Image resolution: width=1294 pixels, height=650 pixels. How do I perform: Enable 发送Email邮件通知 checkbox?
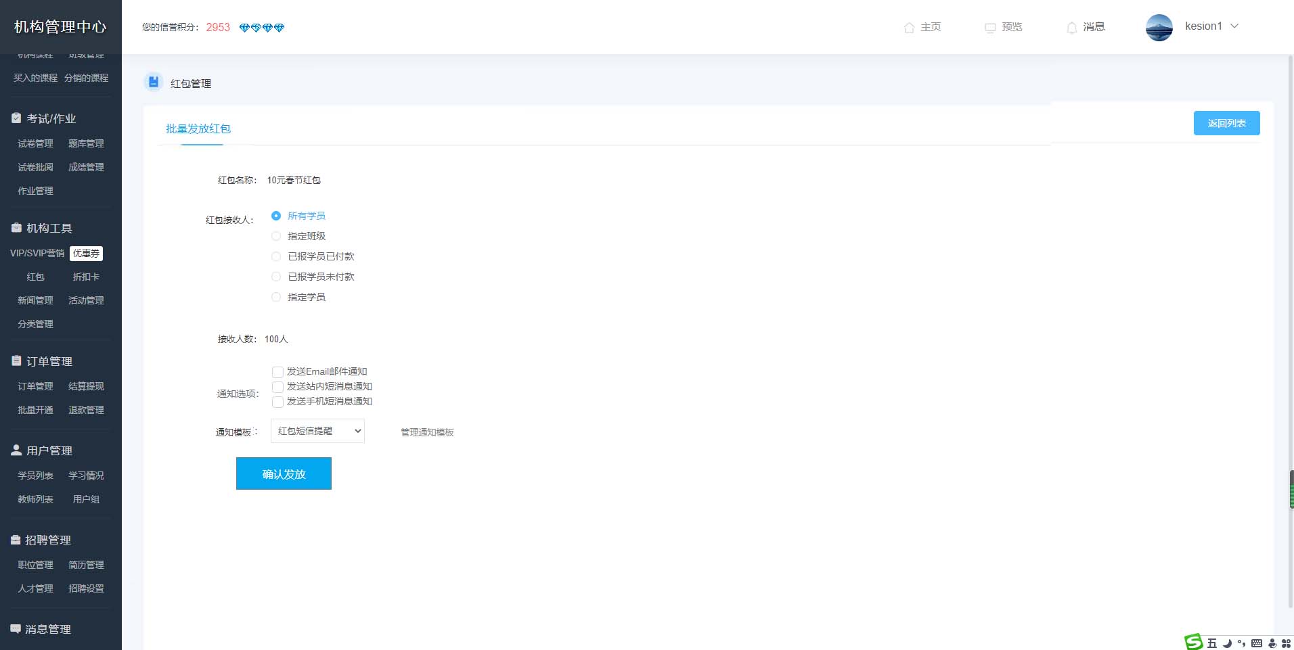[x=277, y=372]
